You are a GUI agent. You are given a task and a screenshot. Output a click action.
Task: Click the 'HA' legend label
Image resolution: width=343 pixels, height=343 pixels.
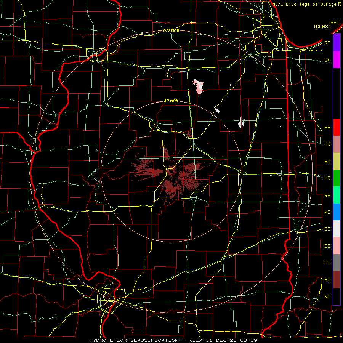pyautogui.click(x=327, y=128)
